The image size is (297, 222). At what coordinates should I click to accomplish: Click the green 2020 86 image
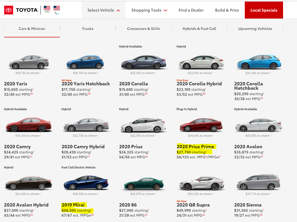point(143,183)
